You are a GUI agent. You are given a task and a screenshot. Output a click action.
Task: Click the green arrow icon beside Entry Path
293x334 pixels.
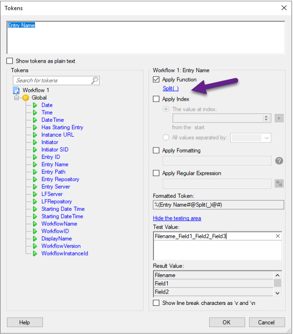35,172
